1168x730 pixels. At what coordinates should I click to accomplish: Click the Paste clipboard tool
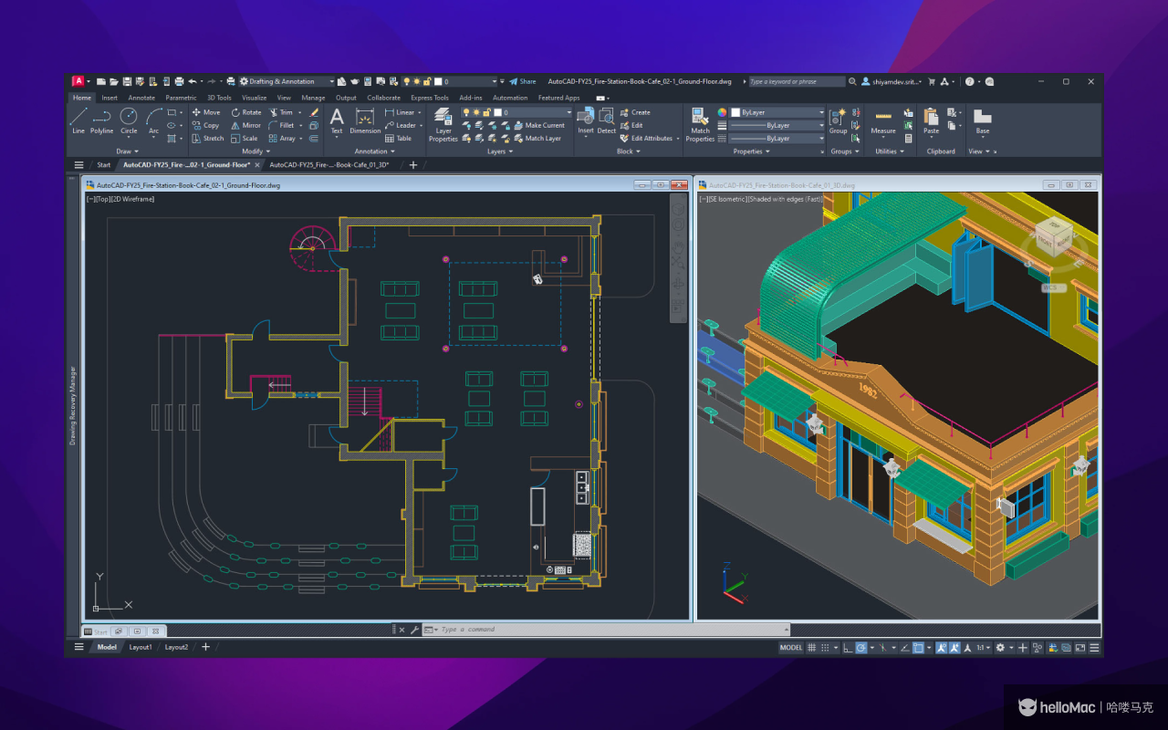click(x=931, y=120)
